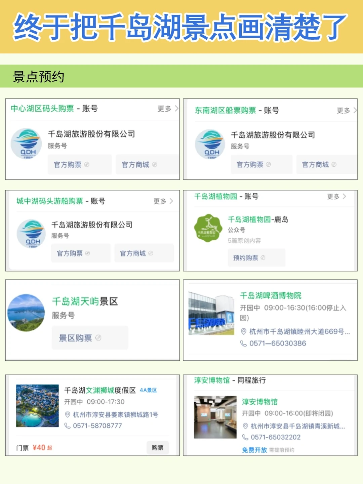Click the ¥40 起 ticket price
Image resolution: width=363 pixels, height=484 pixels.
coord(42,448)
